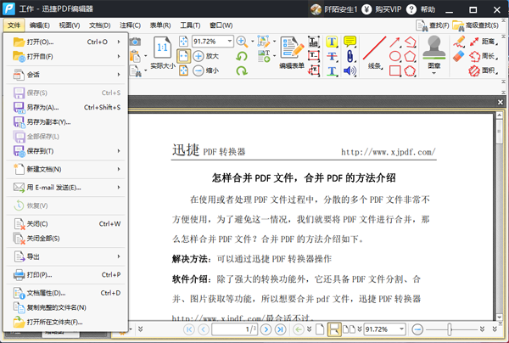
Task: Choose 关闭(C) from file menu
Action: pyautogui.click(x=65, y=224)
